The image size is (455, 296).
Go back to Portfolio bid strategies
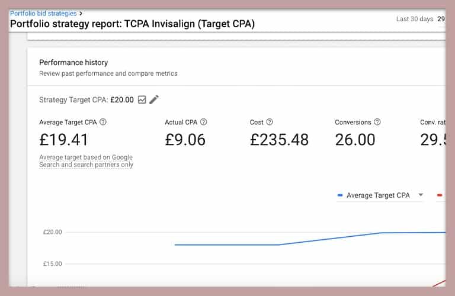(43, 12)
